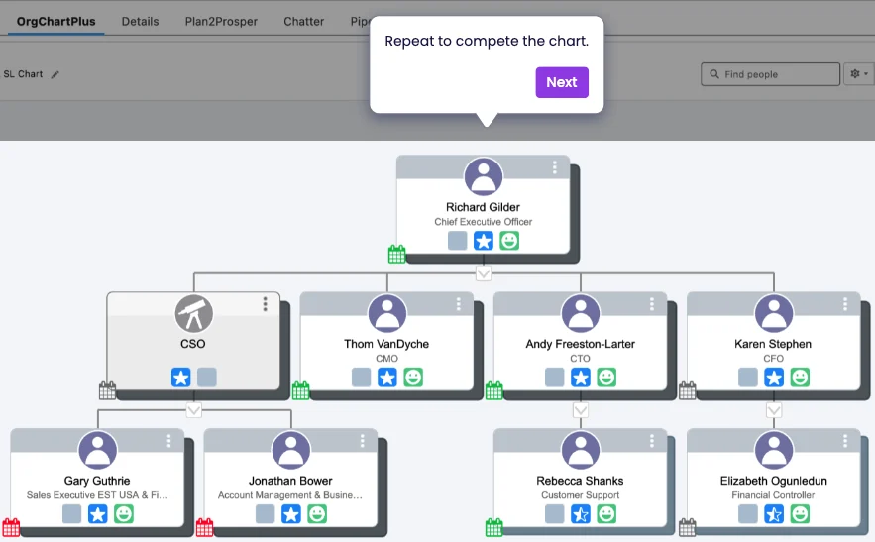Open the settings gear dropdown
Image resolution: width=875 pixels, height=542 pixels.
point(858,74)
